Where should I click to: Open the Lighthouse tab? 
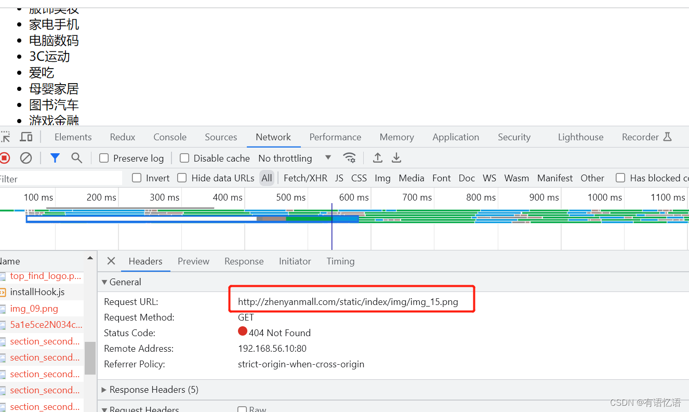[580, 137]
